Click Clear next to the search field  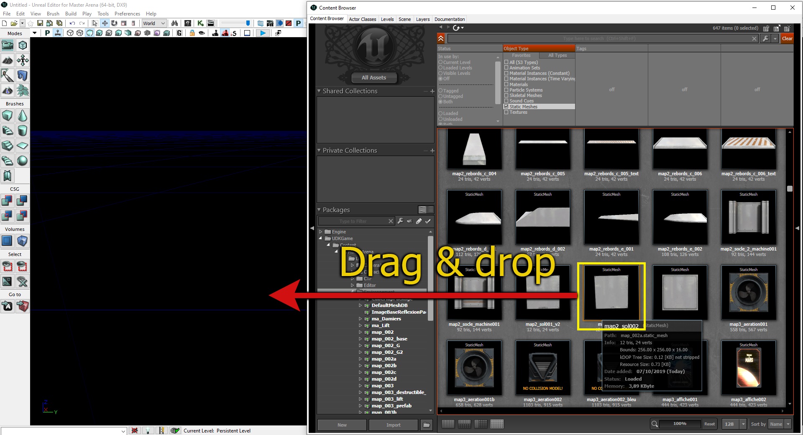[x=787, y=38]
